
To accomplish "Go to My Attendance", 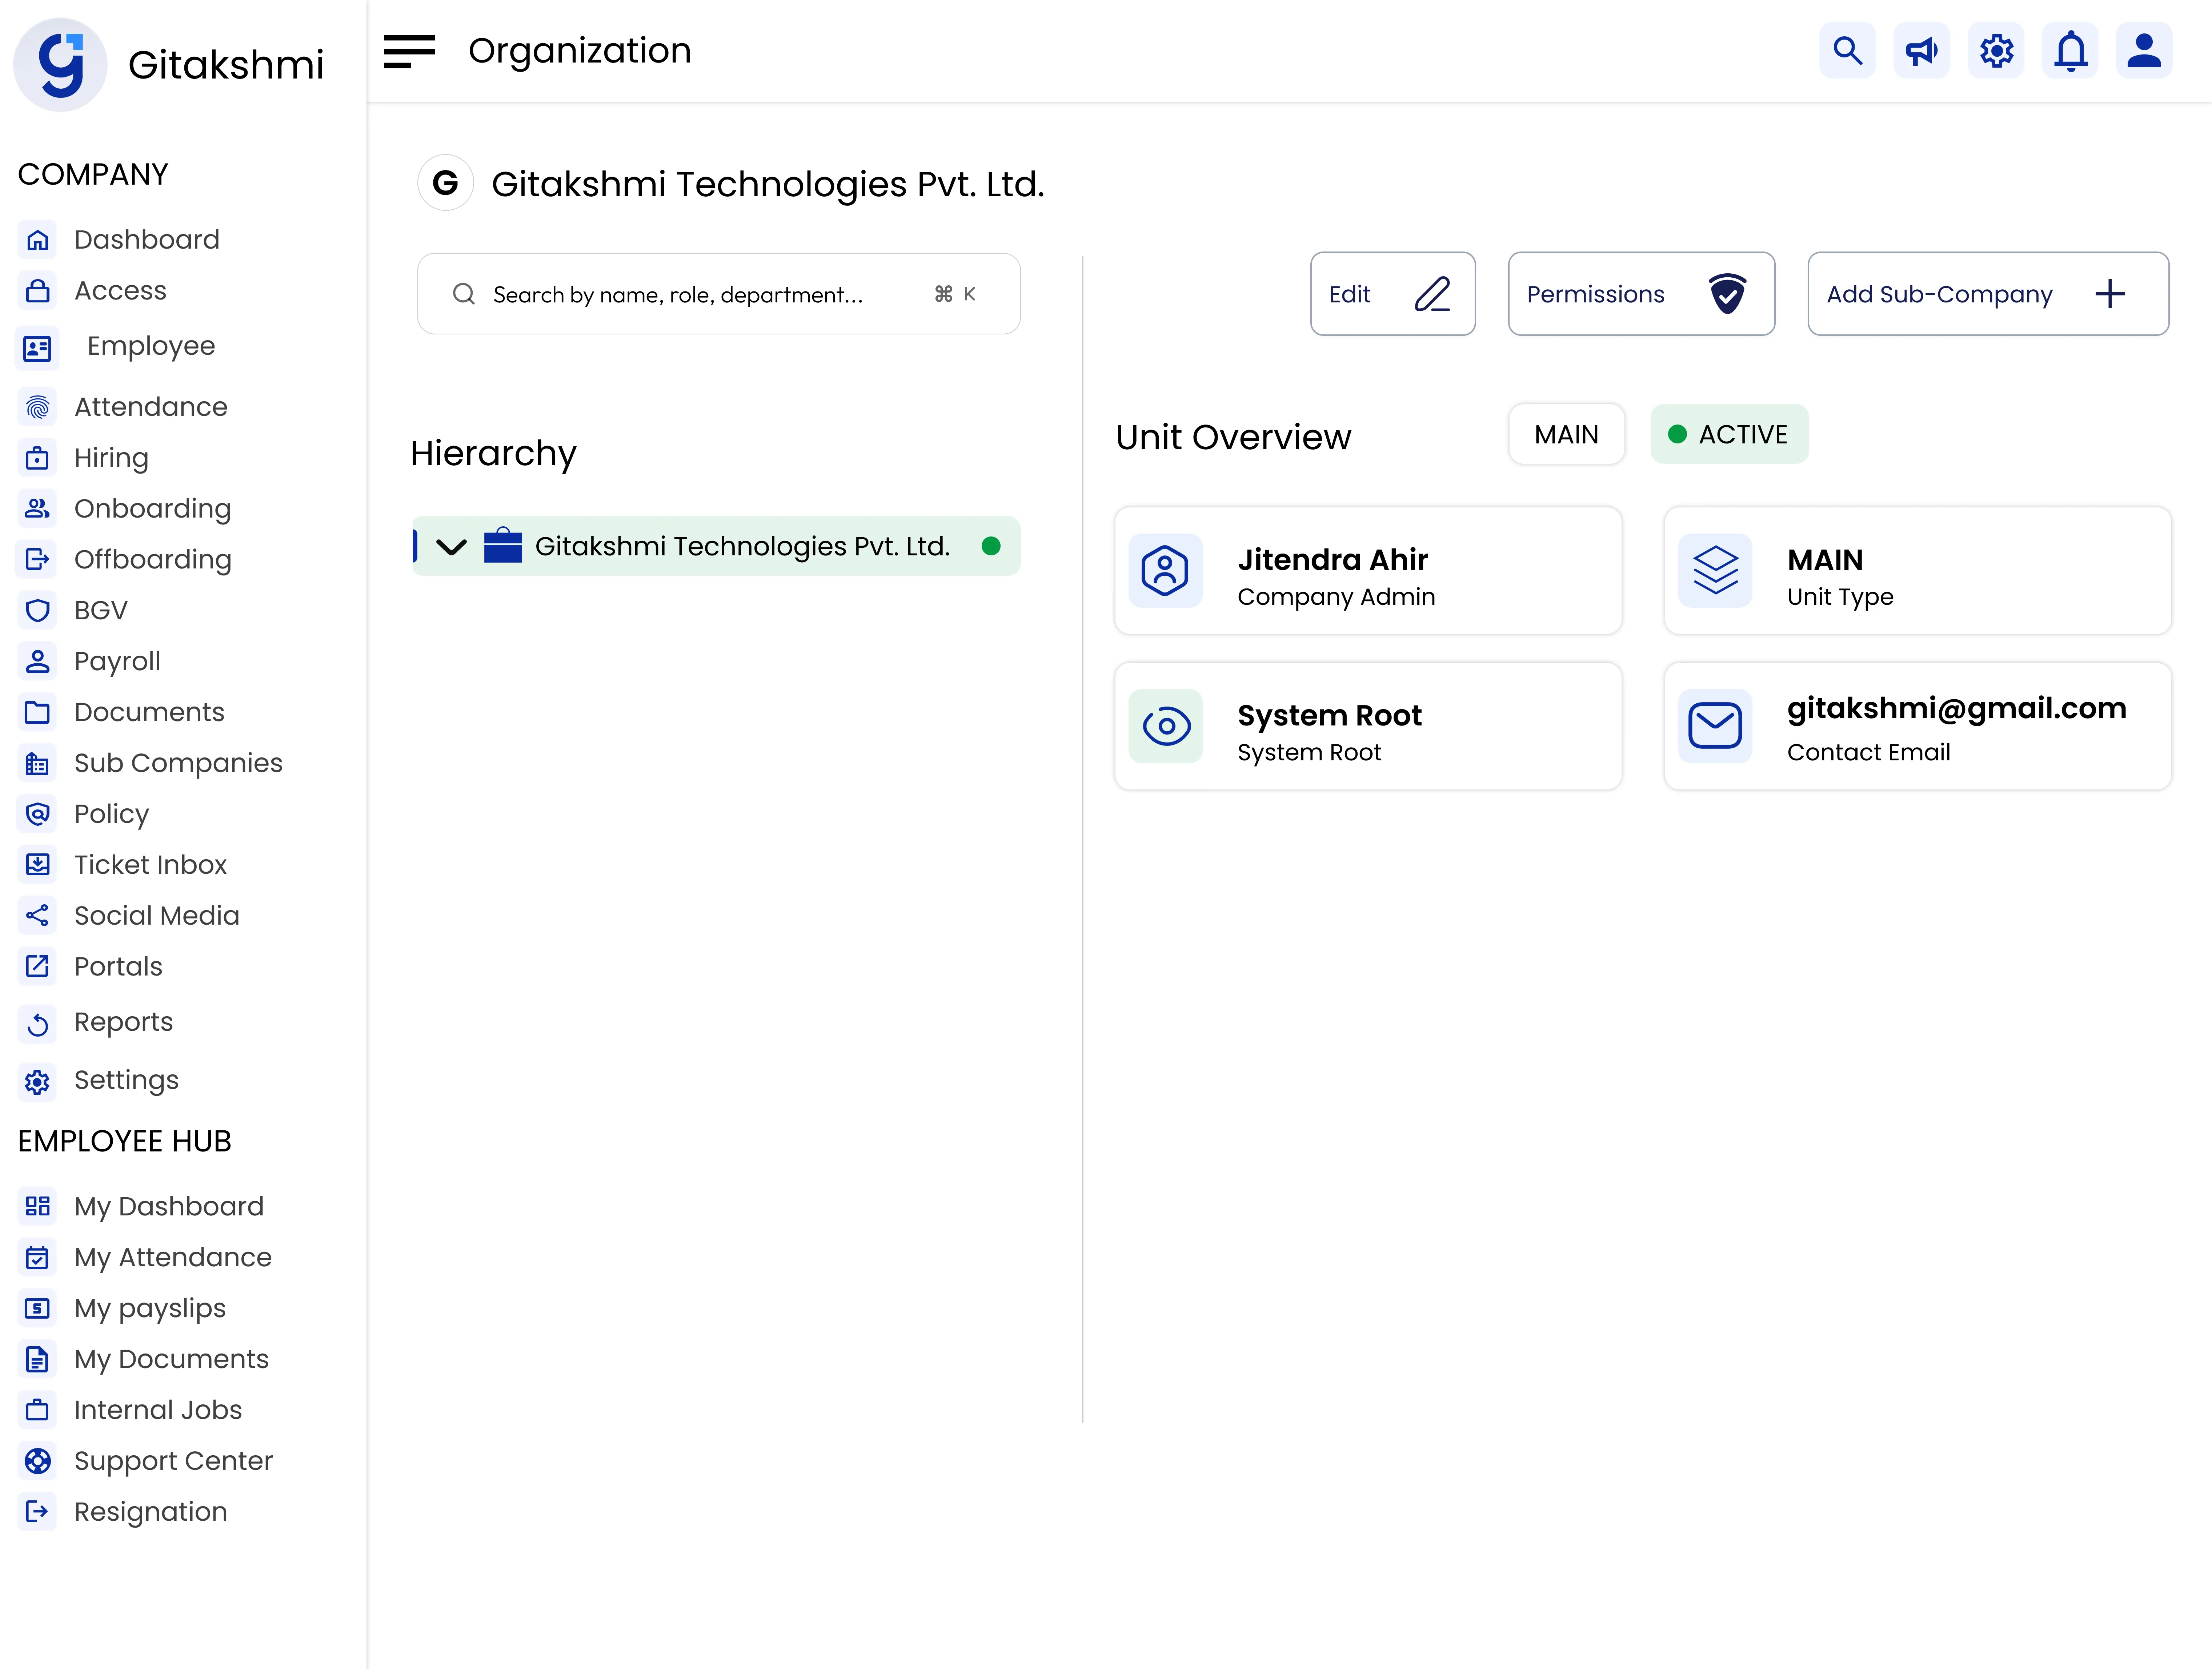I will 173,1257.
